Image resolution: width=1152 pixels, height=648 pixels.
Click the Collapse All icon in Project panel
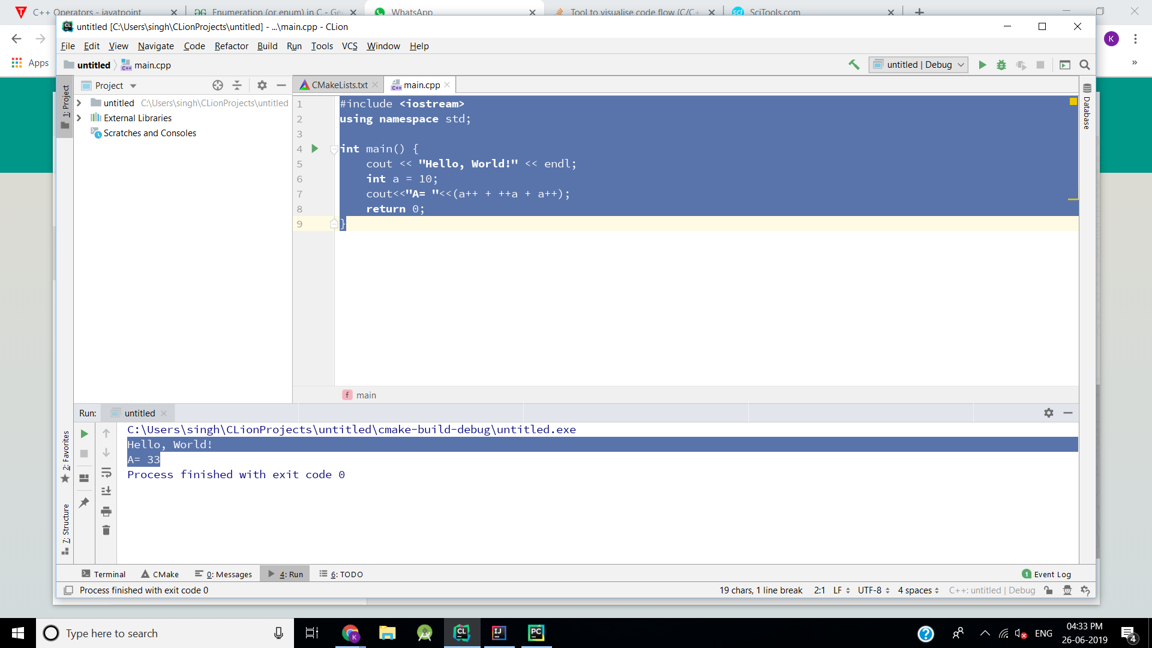coord(237,85)
